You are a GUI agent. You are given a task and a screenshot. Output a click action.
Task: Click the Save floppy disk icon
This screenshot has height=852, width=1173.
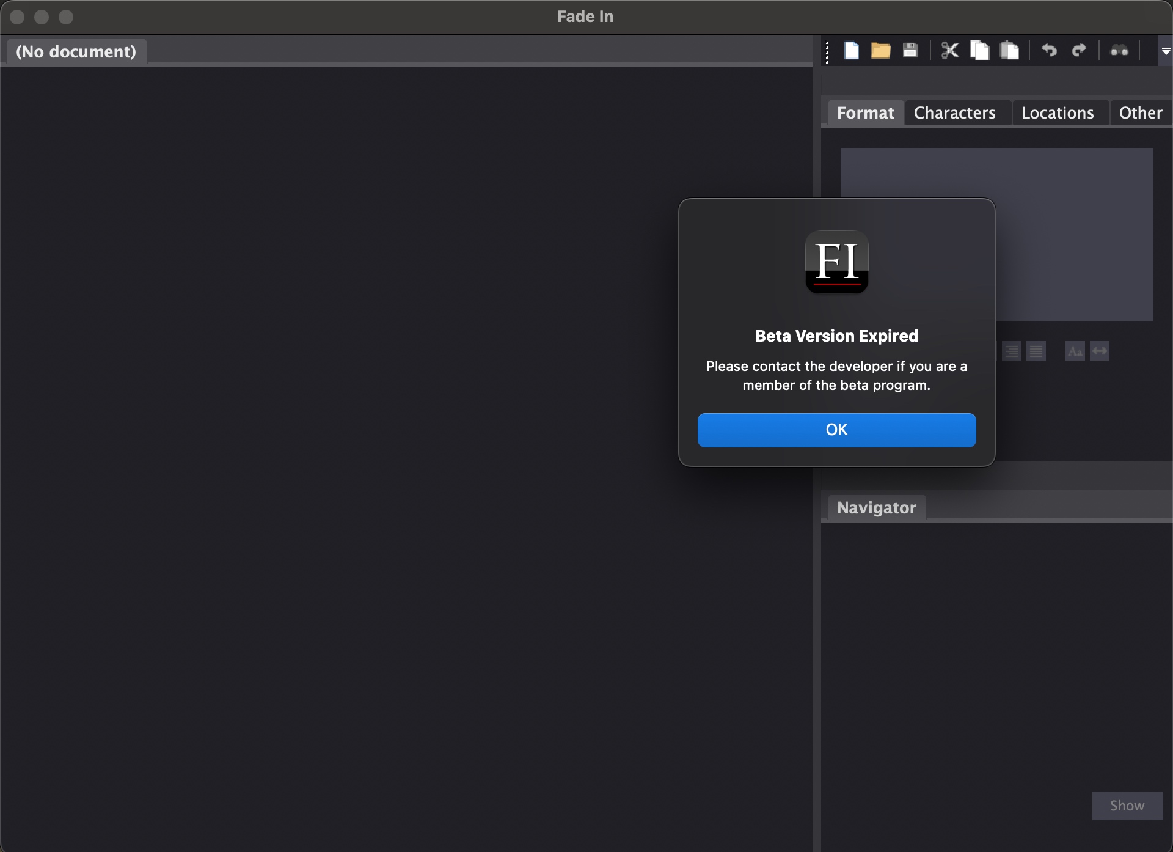[x=910, y=50]
